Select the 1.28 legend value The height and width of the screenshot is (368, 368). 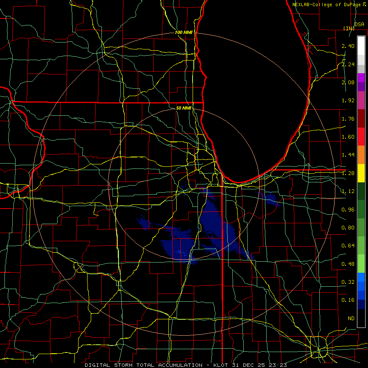click(348, 173)
